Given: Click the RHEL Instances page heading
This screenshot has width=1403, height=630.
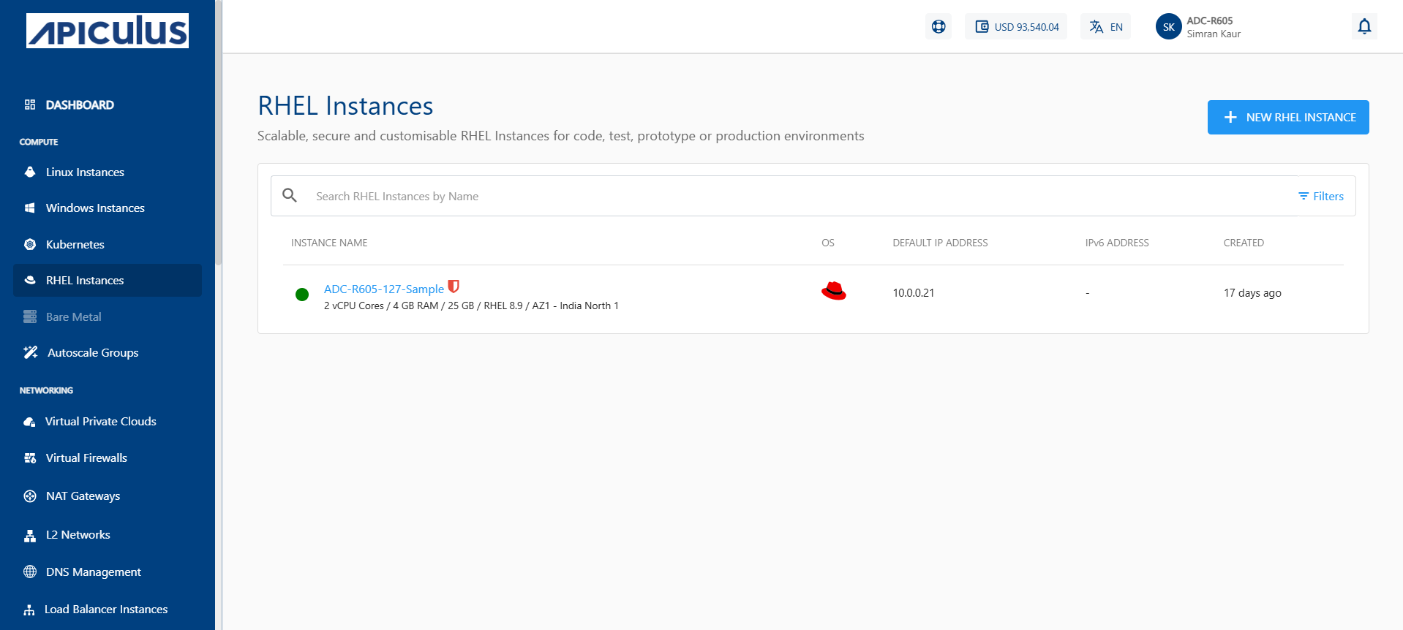Looking at the screenshot, I should tap(345, 106).
